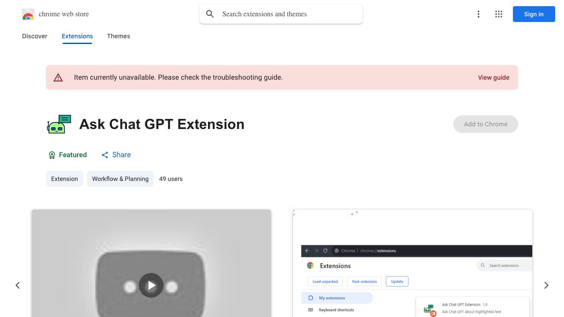Click the Chrome Web Store logo

click(28, 14)
